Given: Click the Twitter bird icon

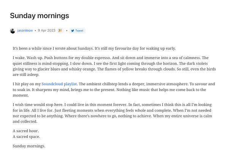Looking at the screenshot, I should (73, 31).
